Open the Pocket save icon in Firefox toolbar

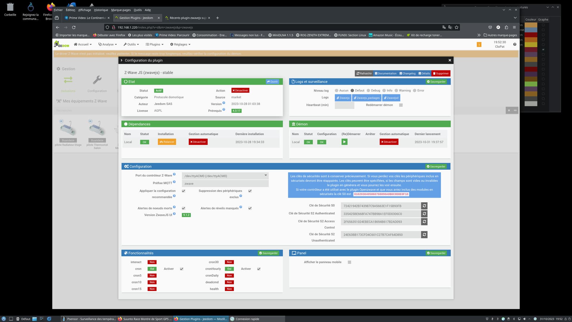(490, 27)
